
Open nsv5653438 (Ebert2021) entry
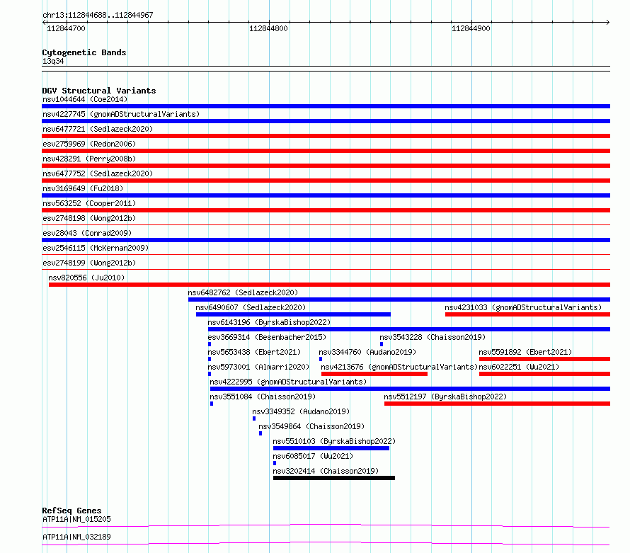pyautogui.click(x=254, y=352)
